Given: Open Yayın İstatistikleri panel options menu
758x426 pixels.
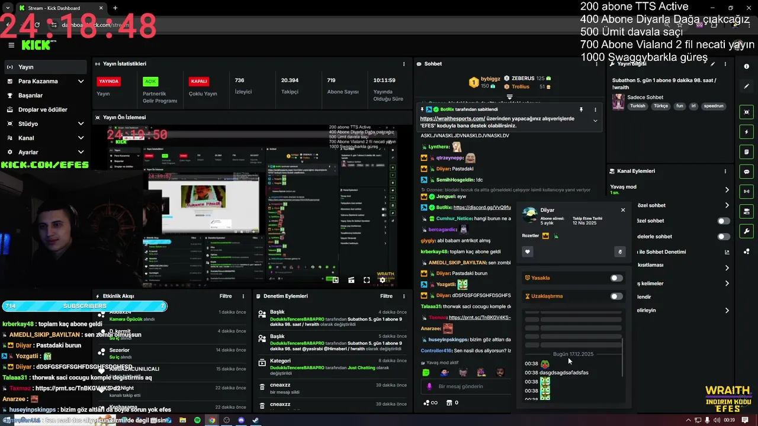Looking at the screenshot, I should [x=404, y=64].
